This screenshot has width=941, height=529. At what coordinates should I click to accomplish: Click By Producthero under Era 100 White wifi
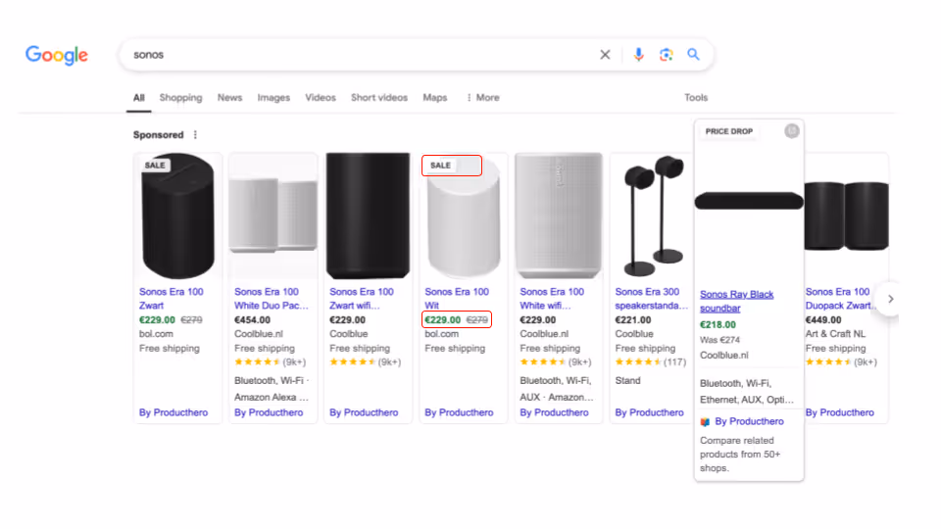coord(554,412)
